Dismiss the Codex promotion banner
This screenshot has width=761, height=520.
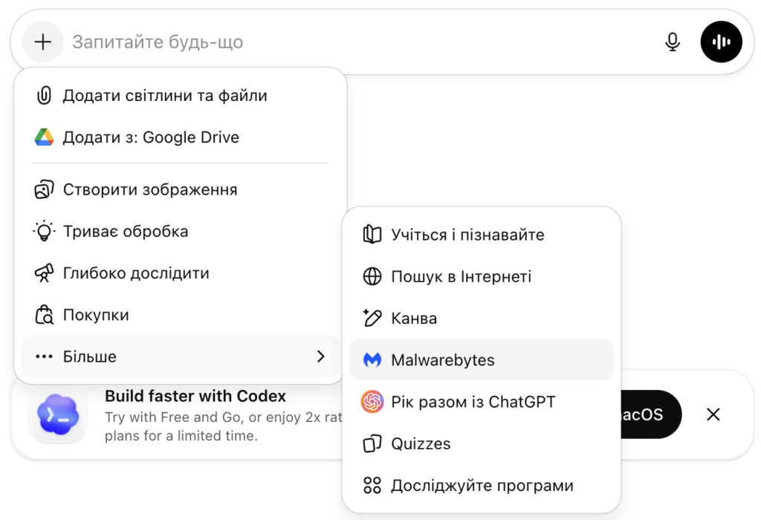713,415
